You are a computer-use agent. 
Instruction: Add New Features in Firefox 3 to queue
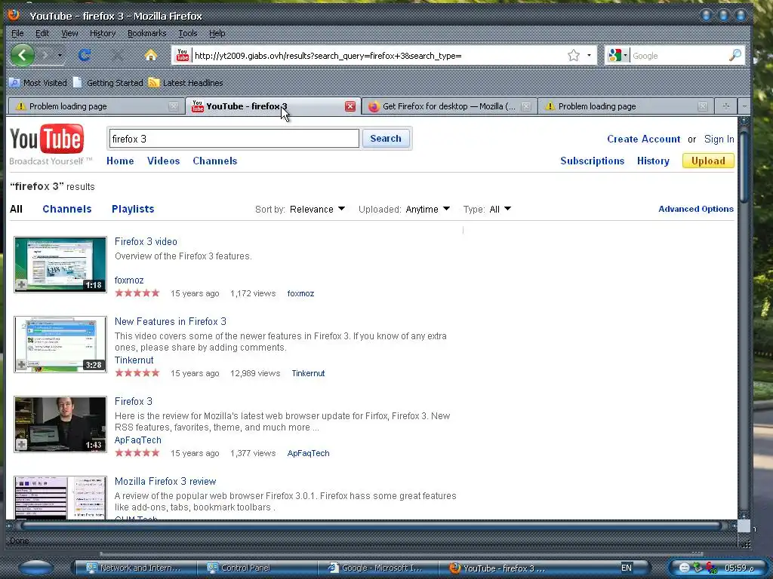coord(21,364)
